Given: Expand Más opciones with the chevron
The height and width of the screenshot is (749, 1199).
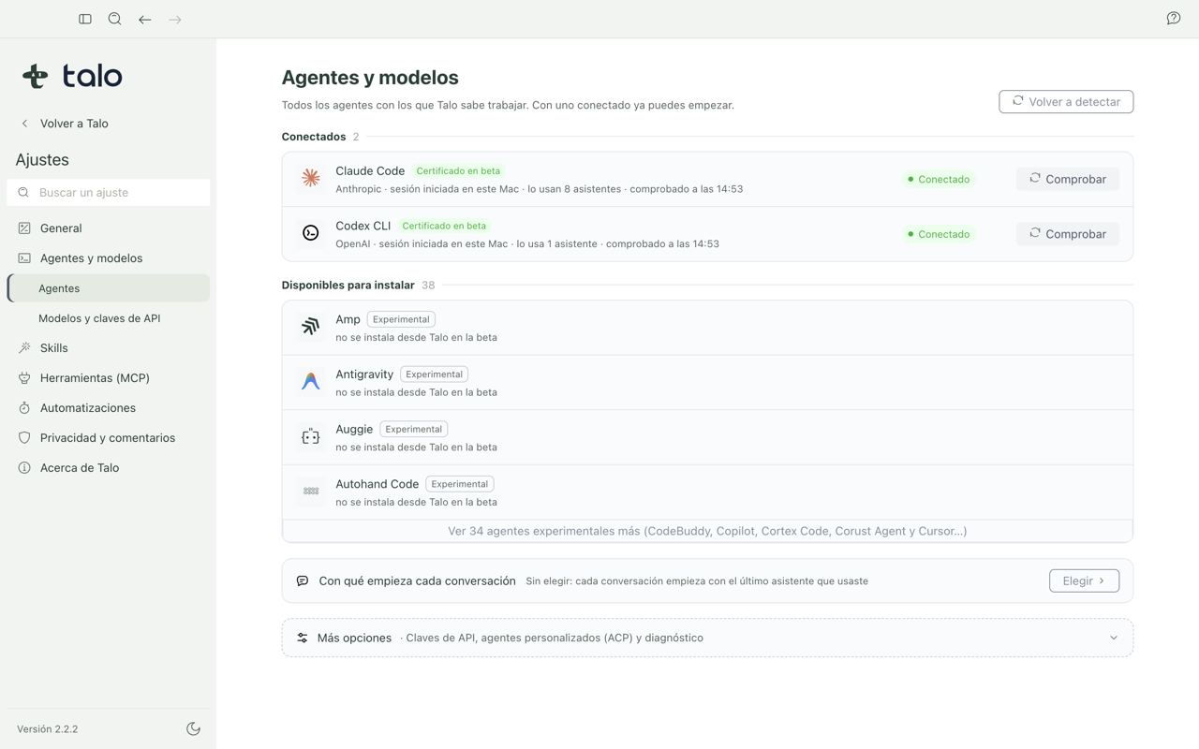Looking at the screenshot, I should coord(1114,638).
